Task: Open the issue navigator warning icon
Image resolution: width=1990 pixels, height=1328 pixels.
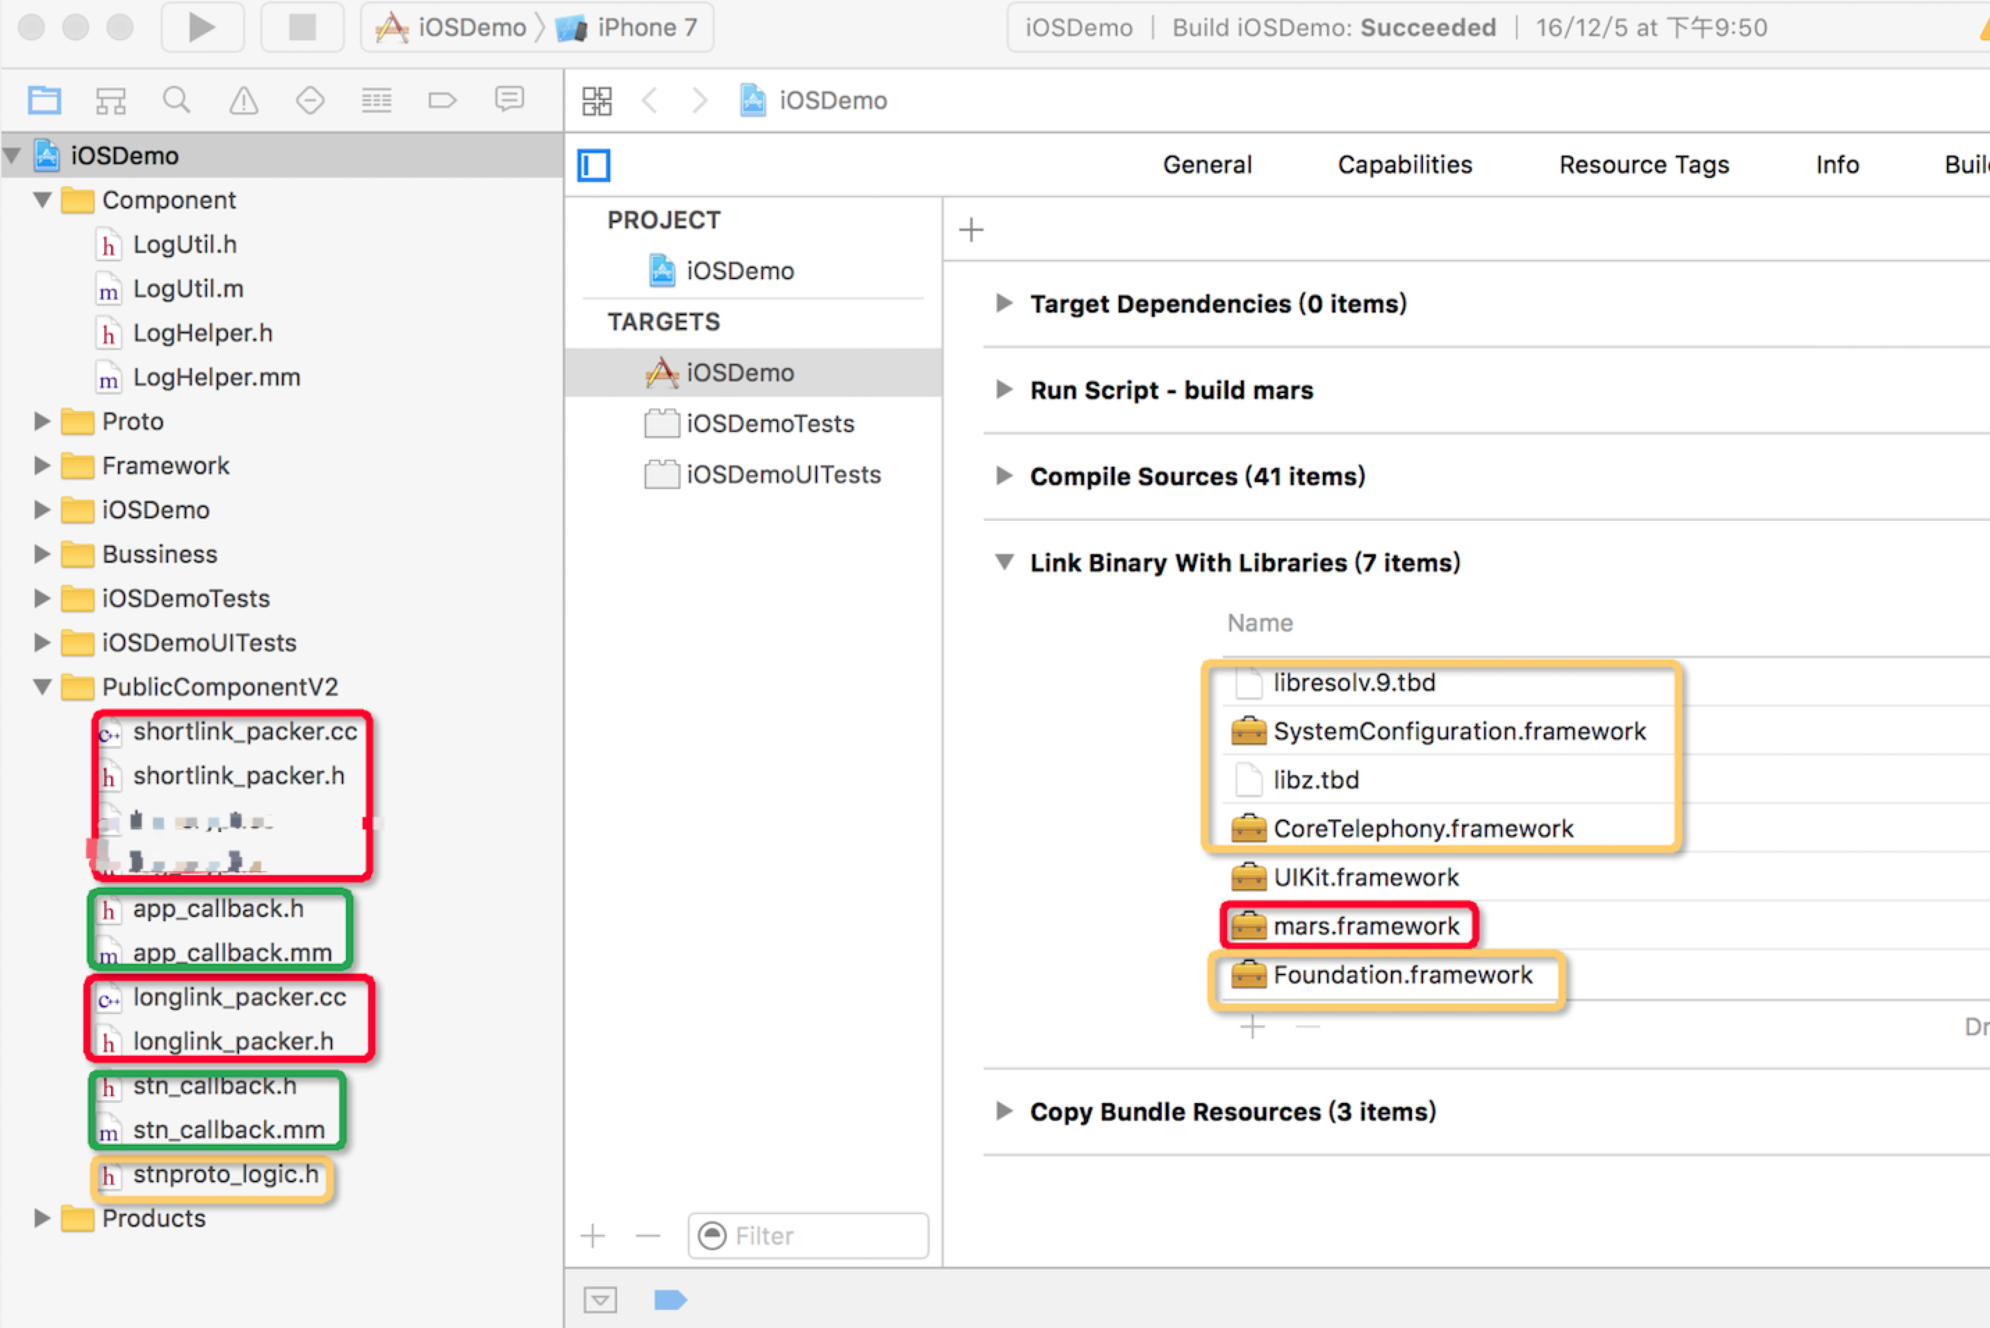Action: tap(243, 101)
